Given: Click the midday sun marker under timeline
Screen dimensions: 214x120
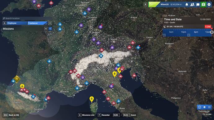Looking at the screenshot, I should click(189, 35).
